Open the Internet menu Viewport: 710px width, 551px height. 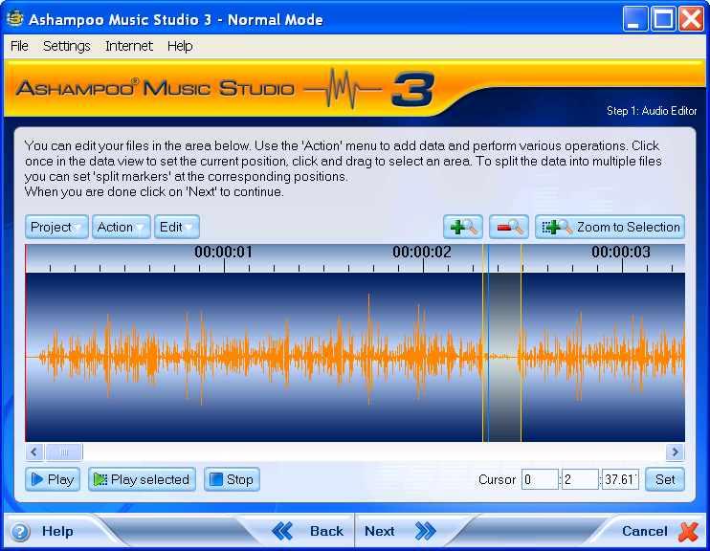(128, 46)
